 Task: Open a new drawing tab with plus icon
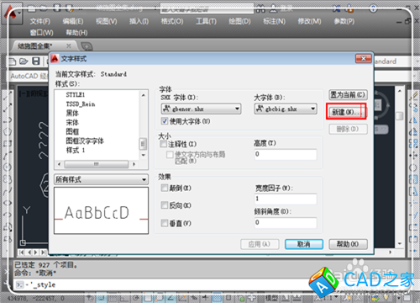87,45
